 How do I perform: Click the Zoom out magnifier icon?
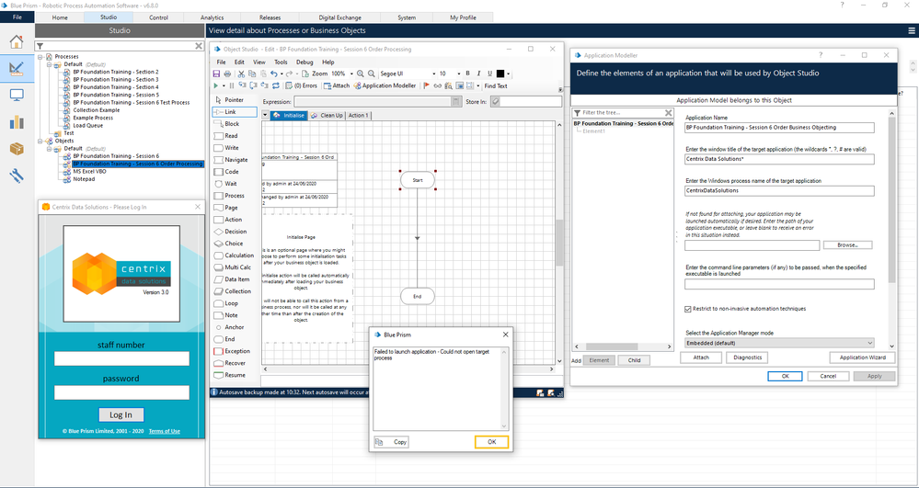(371, 74)
